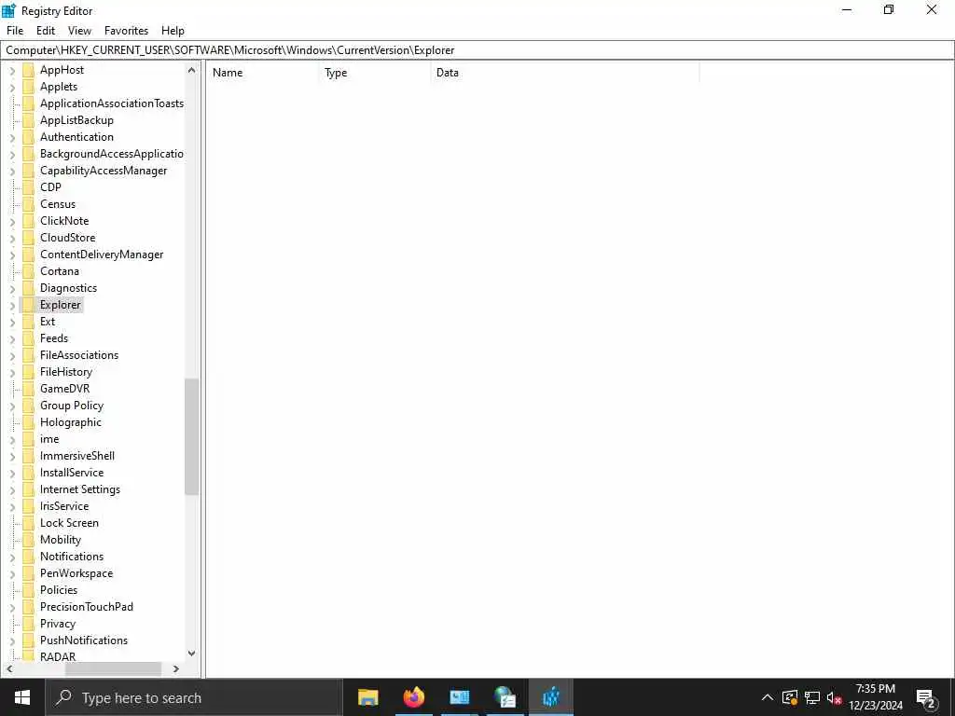Select the Census folder icon
This screenshot has height=716, width=955.
click(28, 204)
